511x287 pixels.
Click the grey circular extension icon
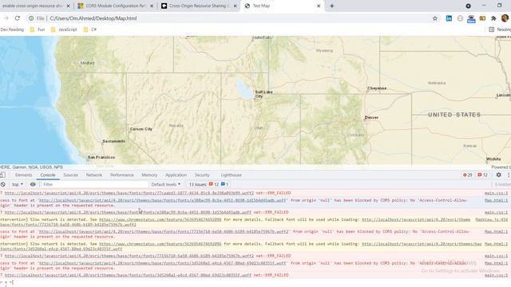pos(460,18)
